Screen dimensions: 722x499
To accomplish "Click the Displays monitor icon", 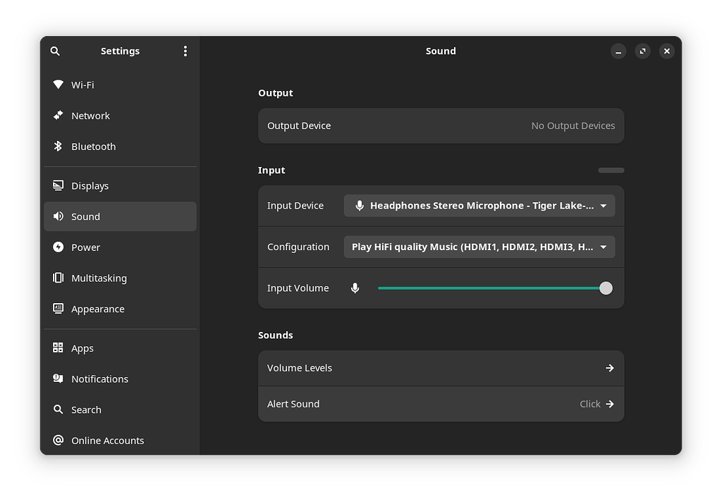I will (58, 185).
